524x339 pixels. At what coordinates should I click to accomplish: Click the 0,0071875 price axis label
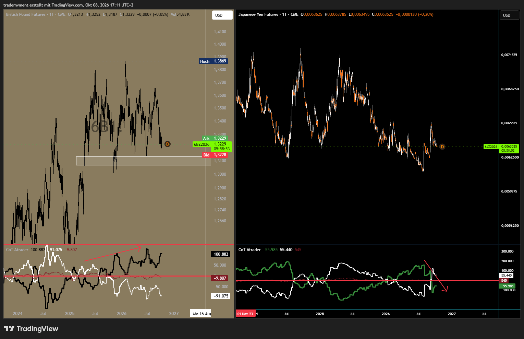coord(509,55)
